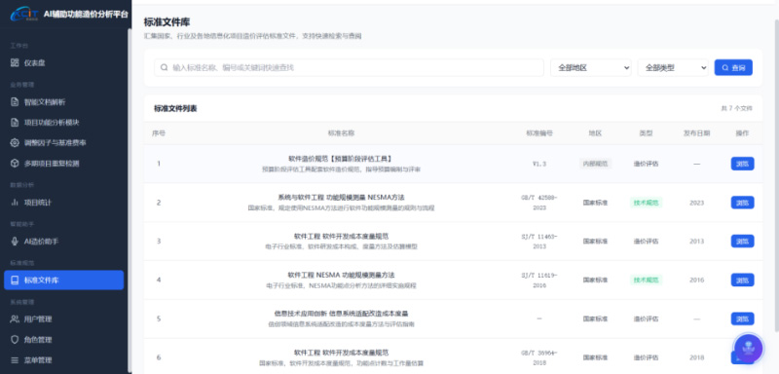Click the blue 查询 search button
This screenshot has width=779, height=374.
tap(733, 67)
